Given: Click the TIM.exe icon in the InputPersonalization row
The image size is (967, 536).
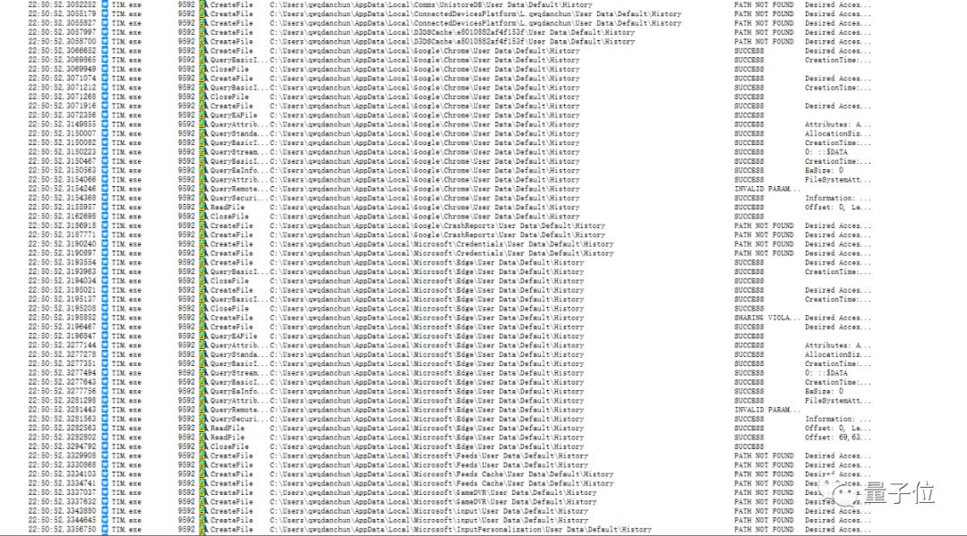Looking at the screenshot, I should tap(105, 529).
